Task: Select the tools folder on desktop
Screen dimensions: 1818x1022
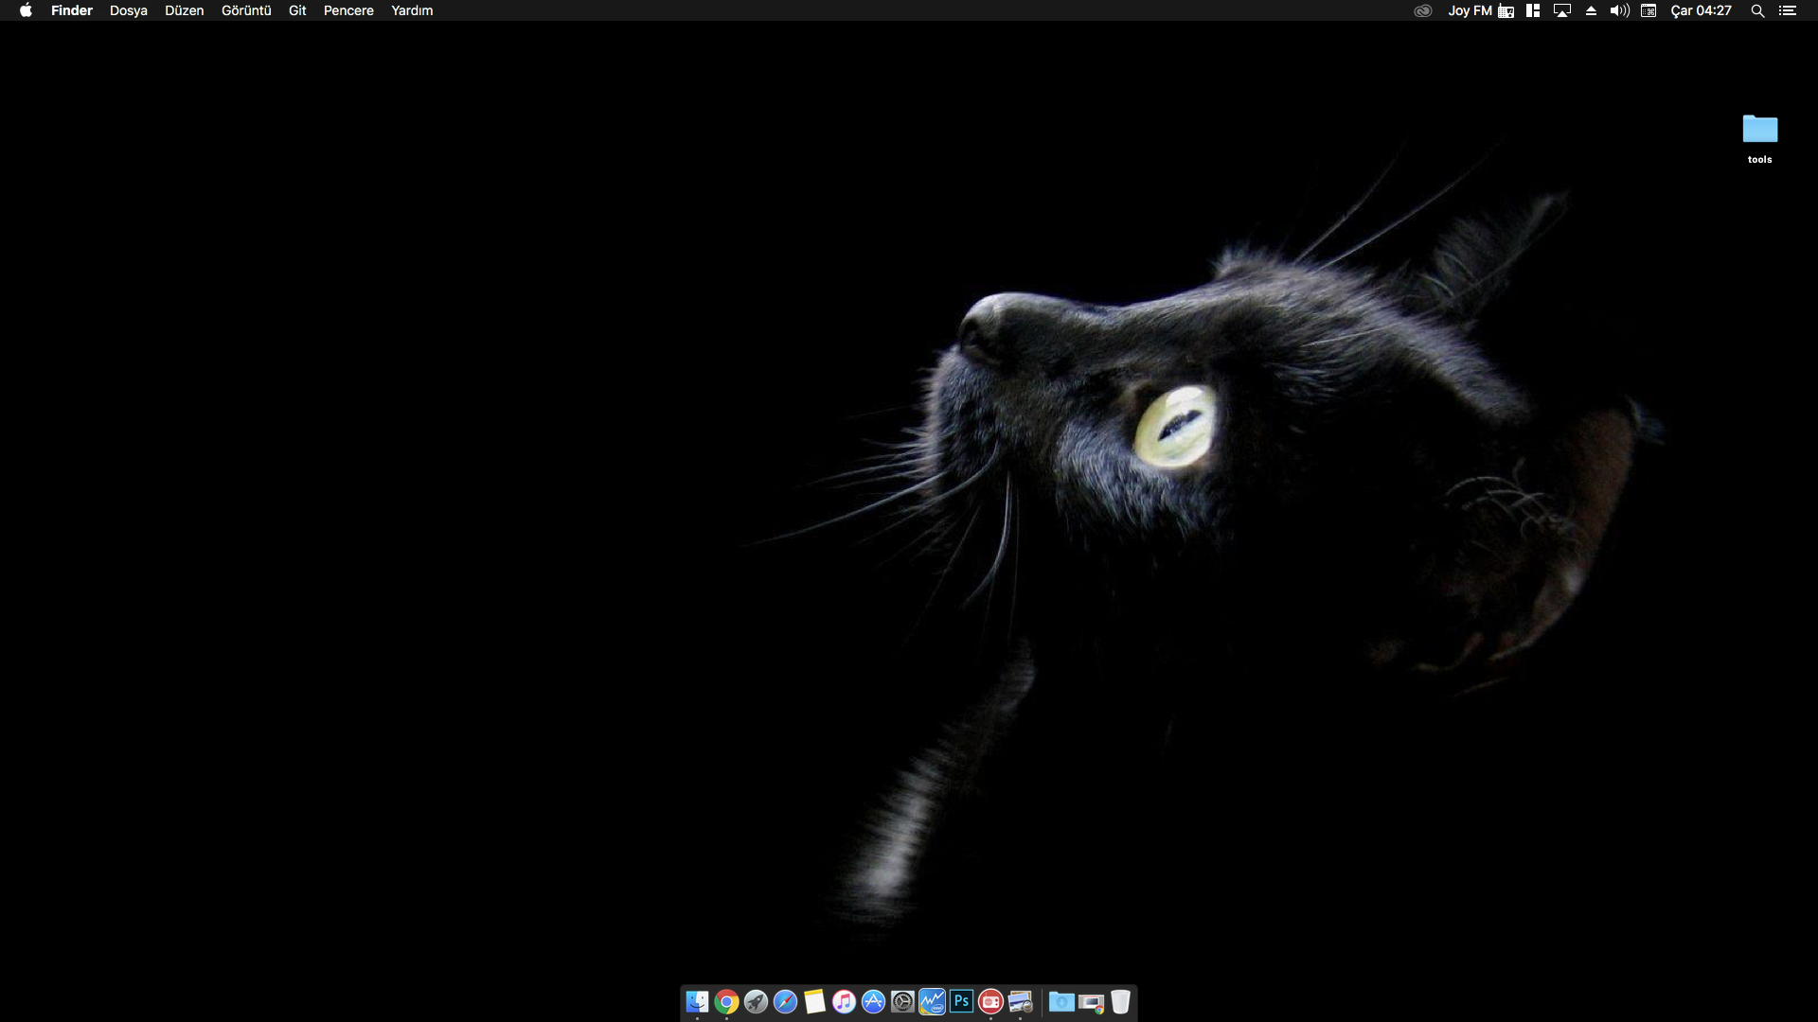Action: (1759, 130)
